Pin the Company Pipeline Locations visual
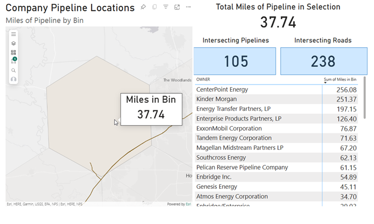The image size is (374, 224). pos(143,7)
